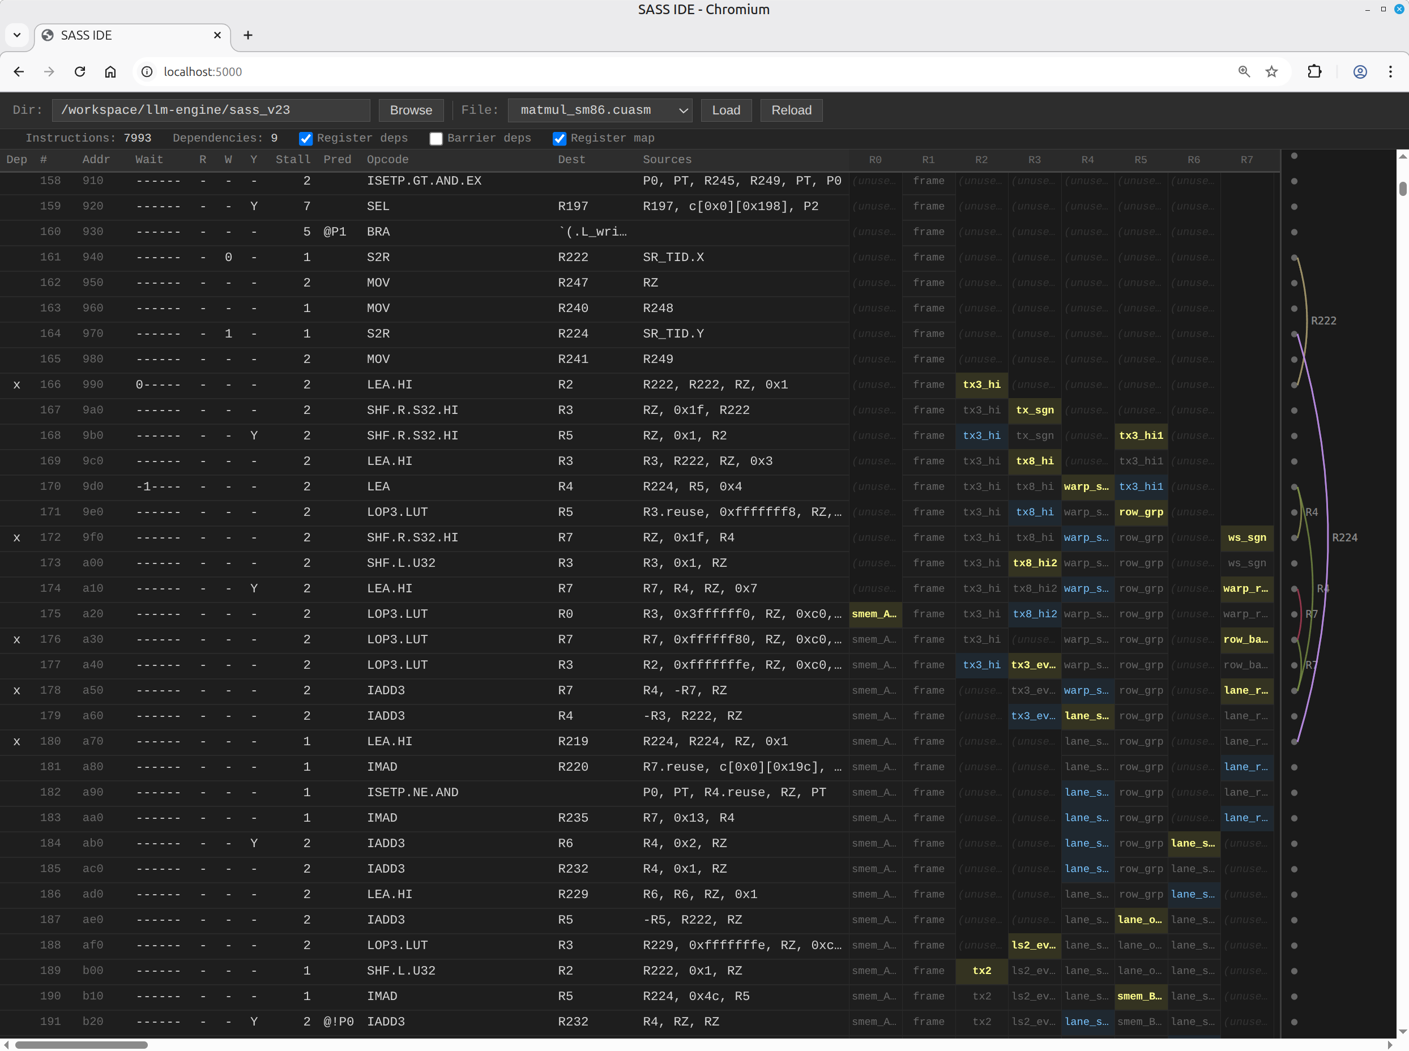Viewport: 1409px width, 1051px height.
Task: Open the Chromium three-dot menu
Action: tap(1390, 71)
